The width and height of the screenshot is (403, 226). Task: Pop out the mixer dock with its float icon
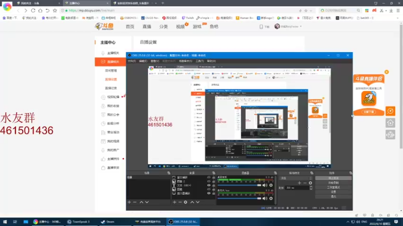click(275, 173)
